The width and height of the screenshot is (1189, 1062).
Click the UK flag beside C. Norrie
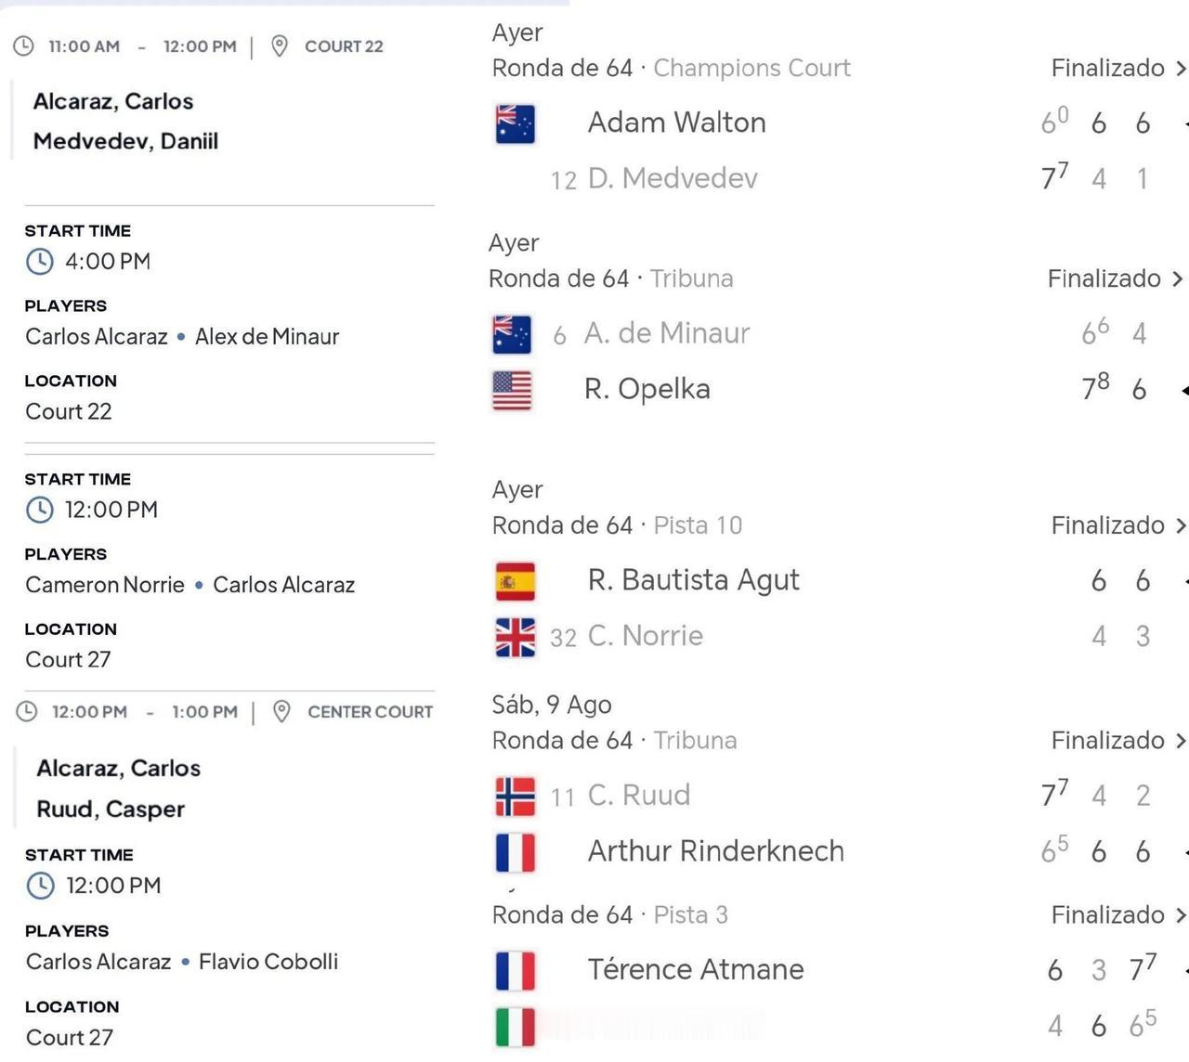point(516,638)
